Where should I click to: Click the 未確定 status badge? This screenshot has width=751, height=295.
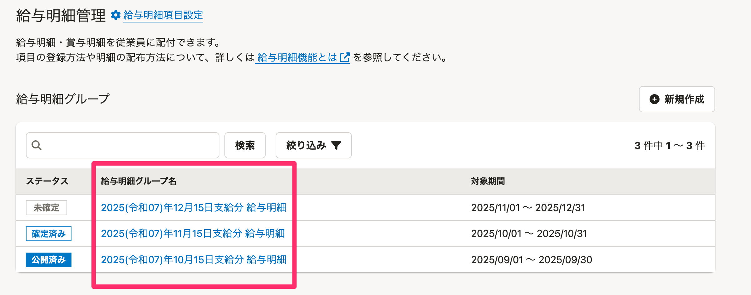pos(47,208)
